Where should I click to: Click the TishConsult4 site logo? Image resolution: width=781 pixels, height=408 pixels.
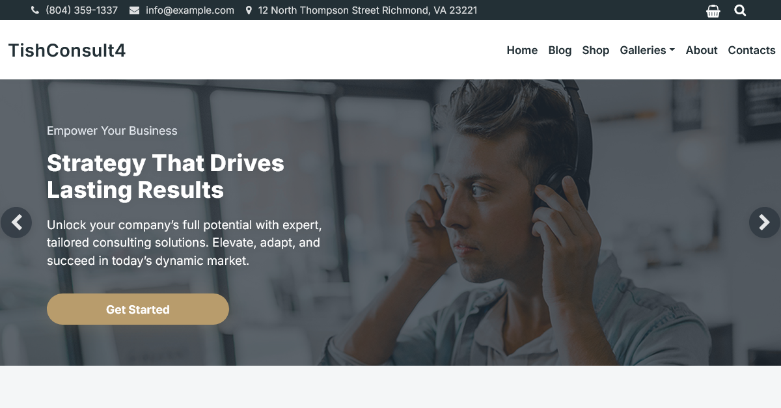coord(67,50)
